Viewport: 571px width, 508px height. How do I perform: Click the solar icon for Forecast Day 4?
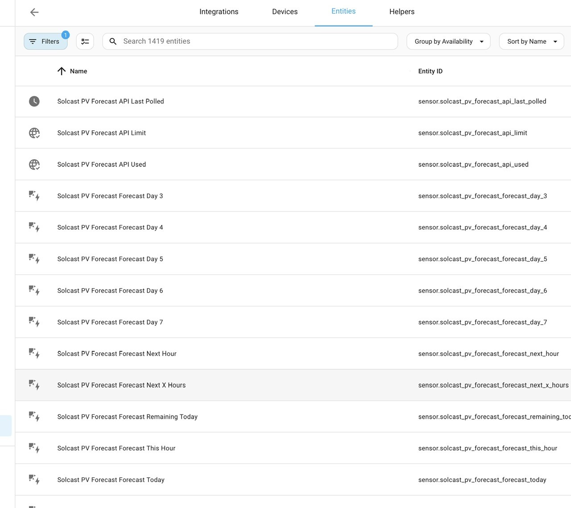(x=34, y=227)
